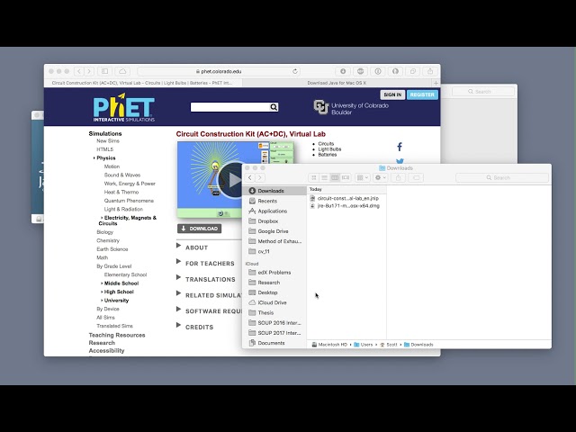Open New Sims link
The height and width of the screenshot is (432, 576).
[108, 140]
